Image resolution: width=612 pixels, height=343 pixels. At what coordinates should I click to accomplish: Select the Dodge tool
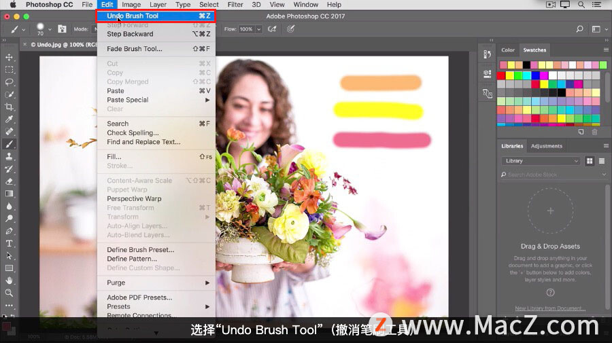pyautogui.click(x=9, y=219)
